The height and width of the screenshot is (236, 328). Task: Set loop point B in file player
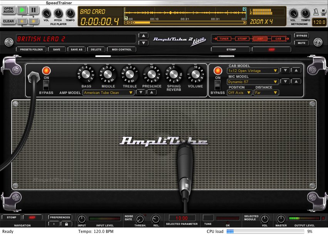click(34, 21)
